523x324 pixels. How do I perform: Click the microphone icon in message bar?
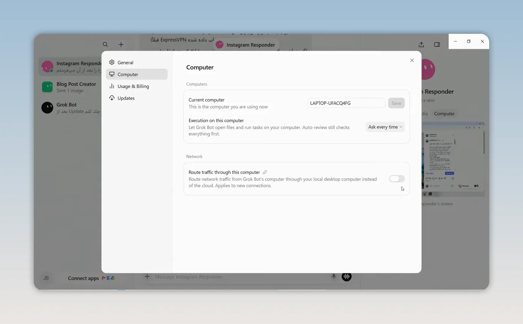[334, 277]
